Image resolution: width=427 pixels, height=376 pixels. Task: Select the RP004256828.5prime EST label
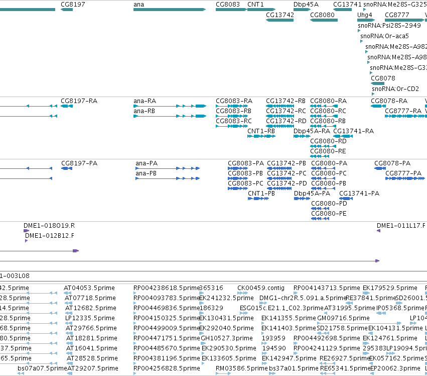point(167,368)
